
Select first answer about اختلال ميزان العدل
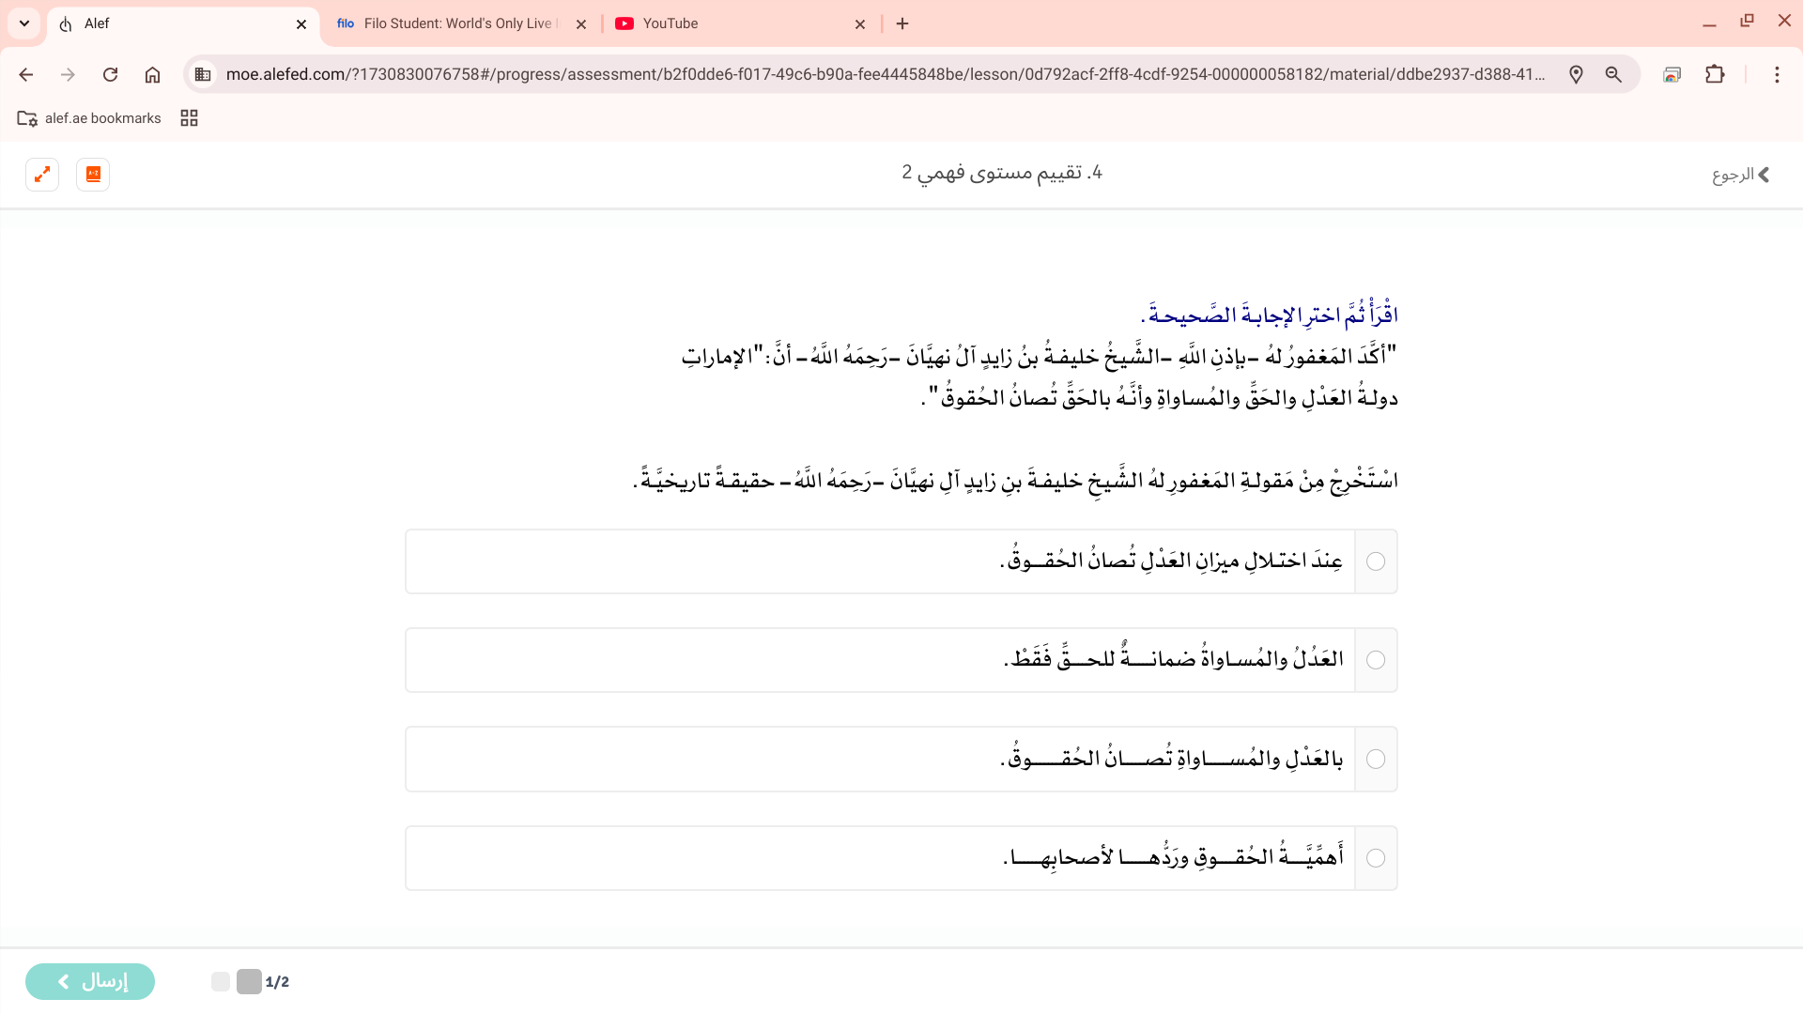[1376, 561]
